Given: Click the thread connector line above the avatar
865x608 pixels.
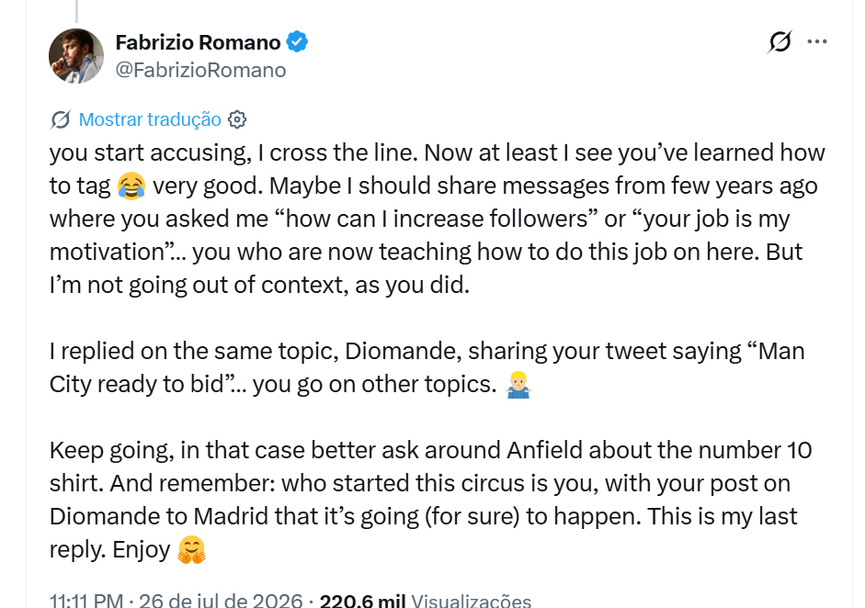Looking at the screenshot, I should click(x=76, y=11).
